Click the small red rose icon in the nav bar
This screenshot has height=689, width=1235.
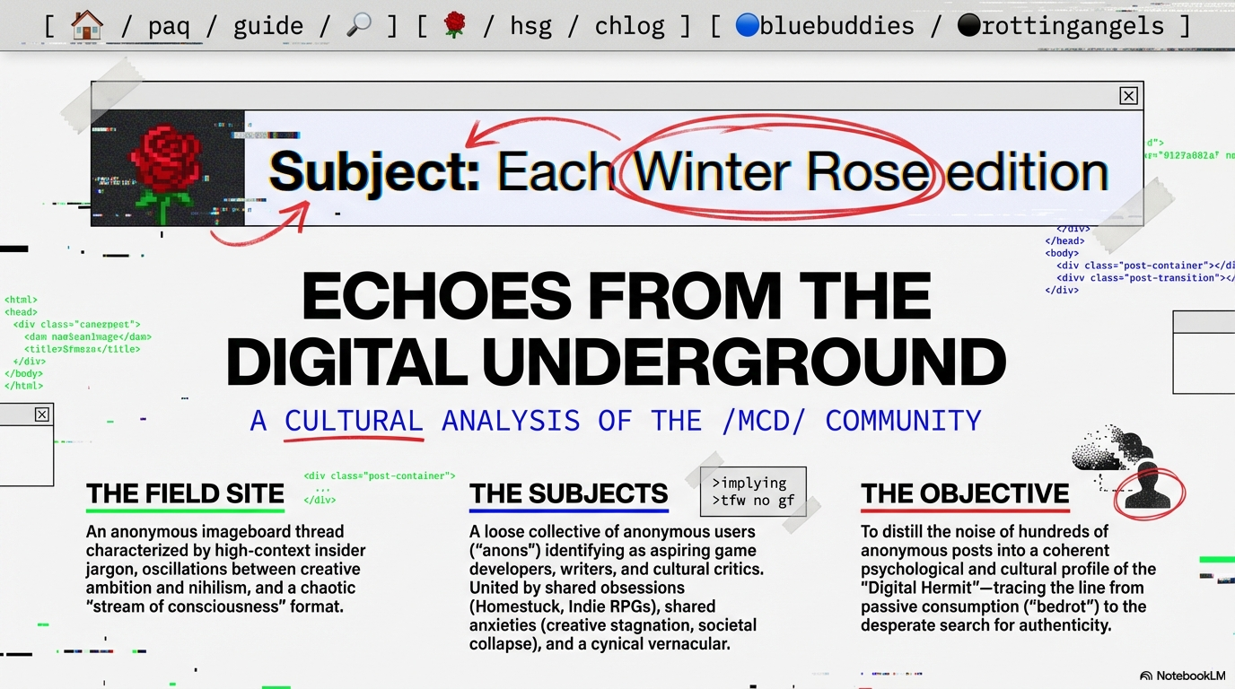point(455,25)
